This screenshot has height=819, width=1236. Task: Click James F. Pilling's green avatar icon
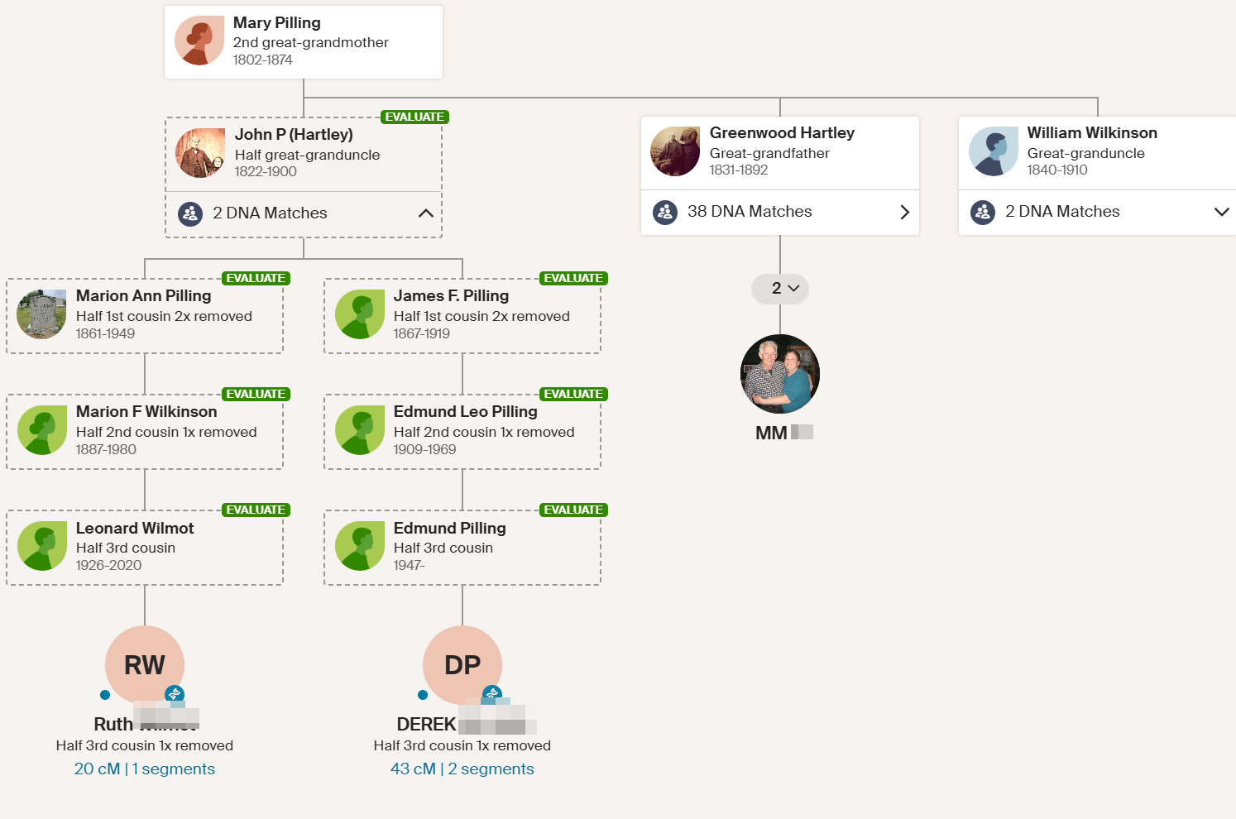pos(360,314)
